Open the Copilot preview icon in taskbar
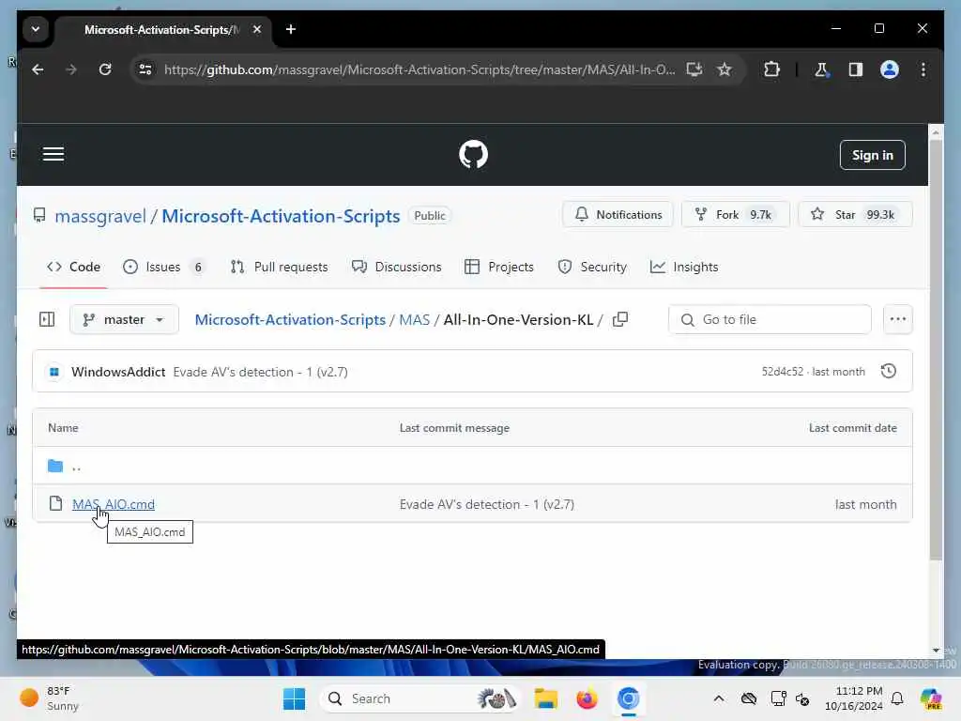Screen dimensions: 961x721 click(x=931, y=698)
